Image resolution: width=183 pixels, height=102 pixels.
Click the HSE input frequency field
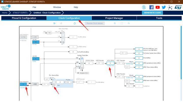click(x=23, y=84)
